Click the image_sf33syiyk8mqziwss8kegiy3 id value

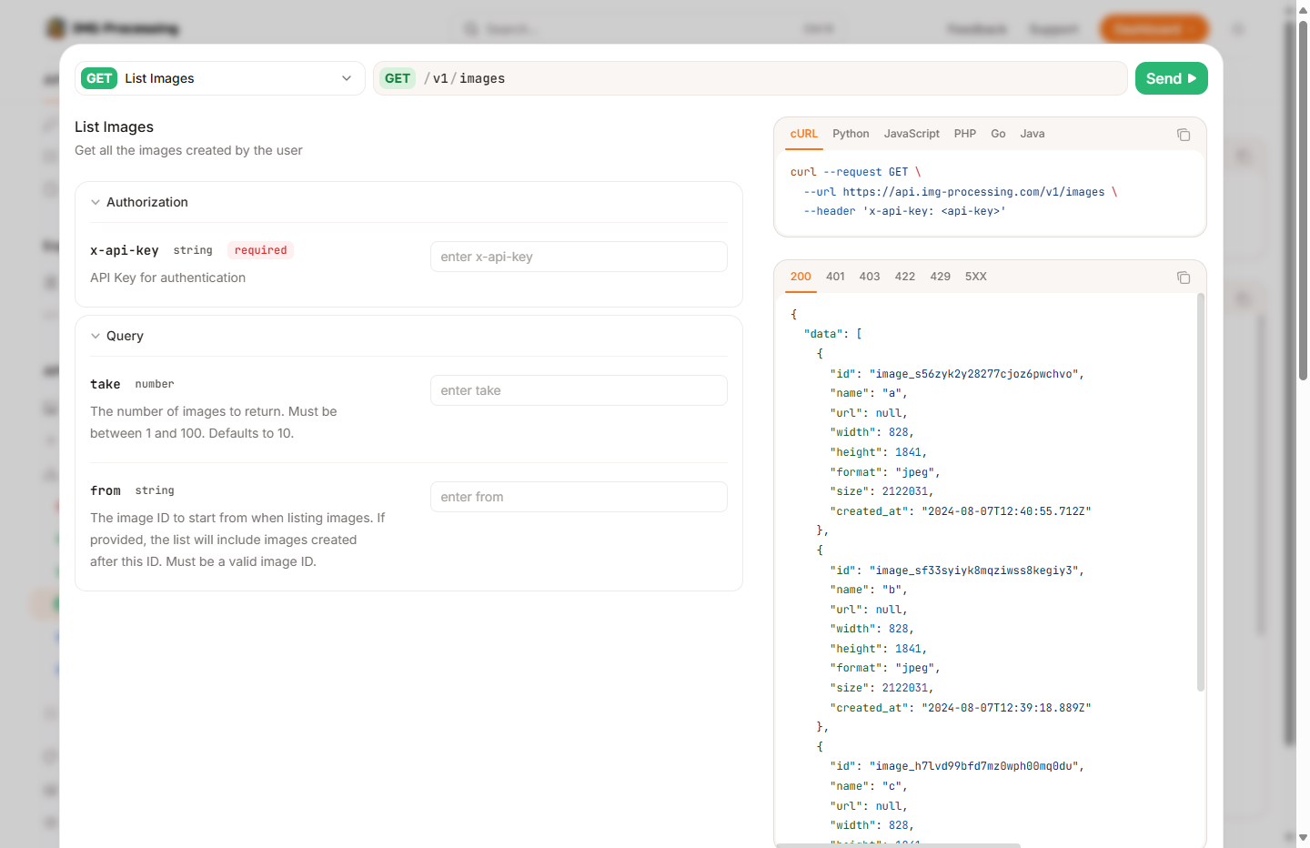pyautogui.click(x=977, y=570)
